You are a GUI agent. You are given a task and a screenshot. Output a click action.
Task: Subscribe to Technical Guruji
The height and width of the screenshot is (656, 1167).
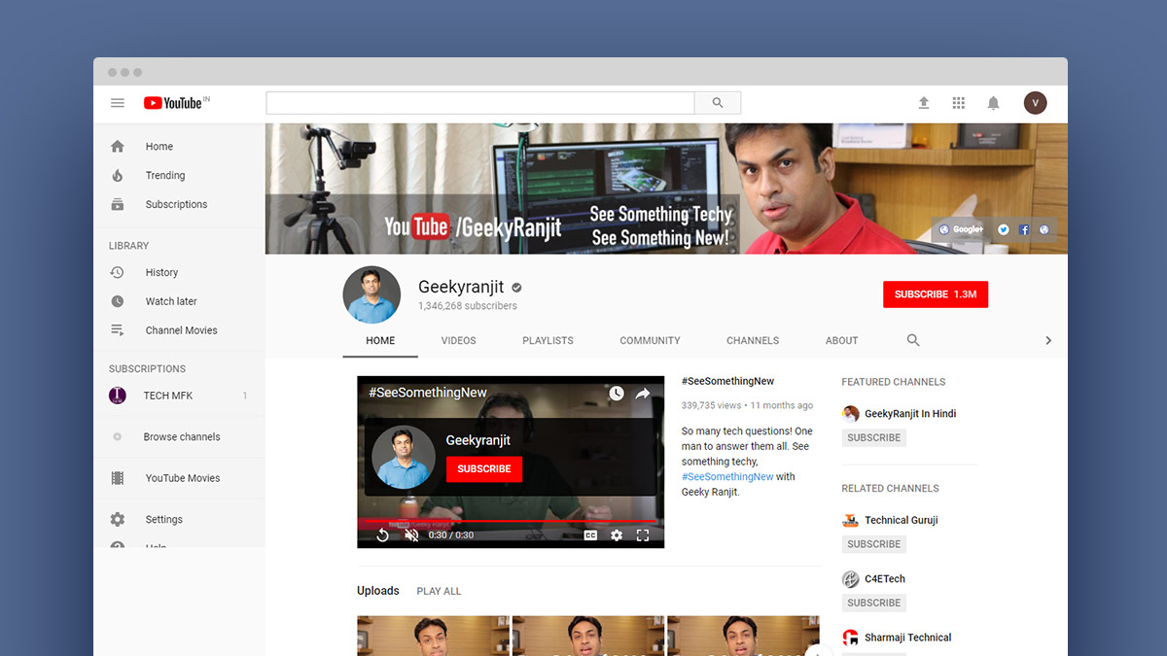click(874, 544)
